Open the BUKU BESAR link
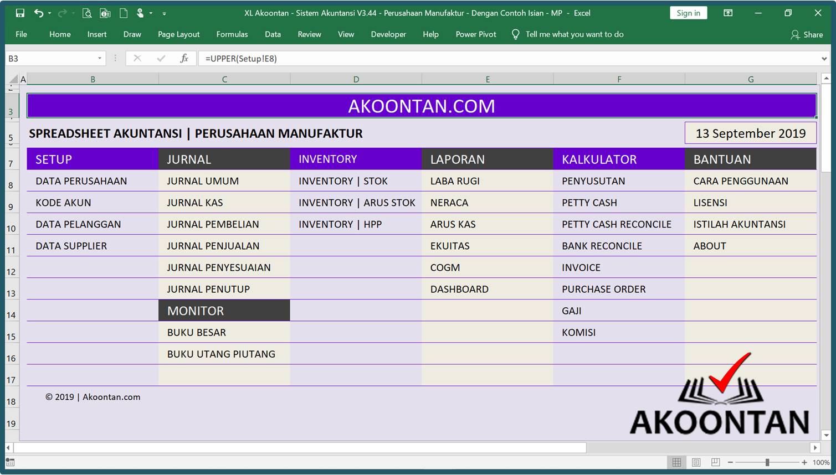This screenshot has width=836, height=475. click(x=197, y=332)
